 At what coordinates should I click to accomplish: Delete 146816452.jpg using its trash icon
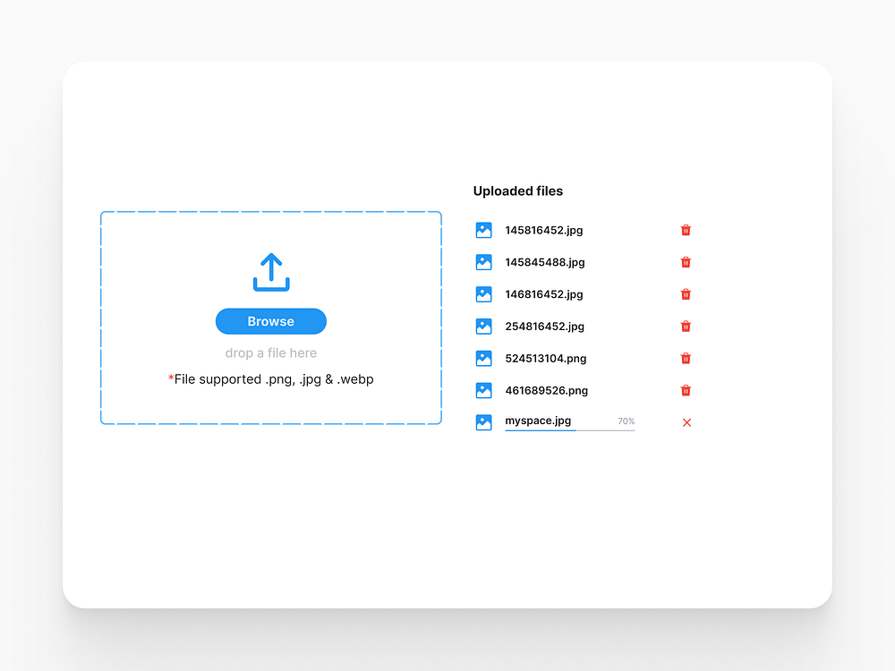coord(686,293)
